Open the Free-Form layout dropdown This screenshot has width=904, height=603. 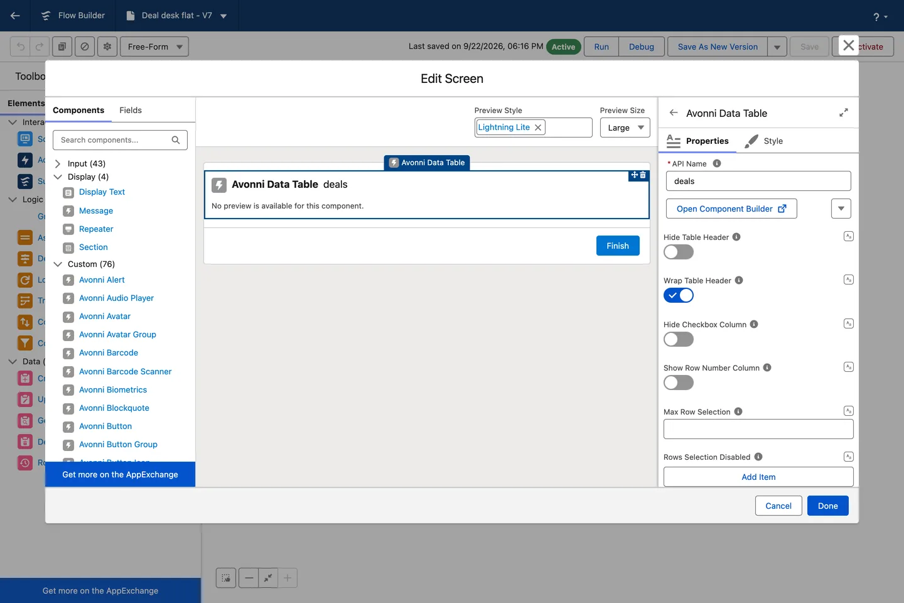click(154, 46)
